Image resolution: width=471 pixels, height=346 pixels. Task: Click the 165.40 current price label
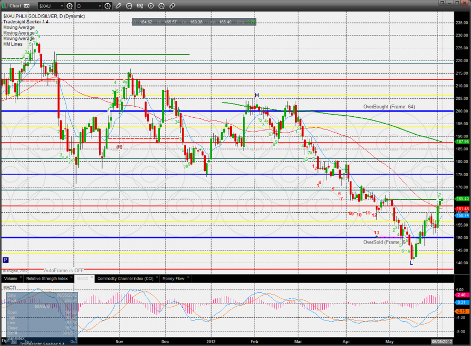pyautogui.click(x=461, y=198)
